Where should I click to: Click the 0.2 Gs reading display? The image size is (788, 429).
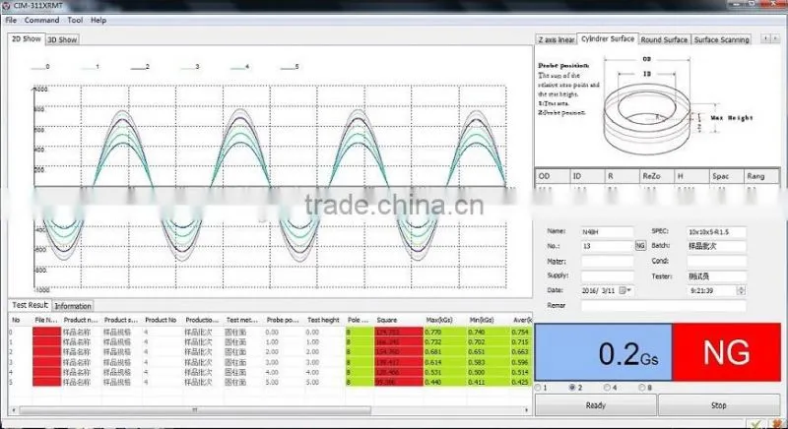pyautogui.click(x=604, y=352)
